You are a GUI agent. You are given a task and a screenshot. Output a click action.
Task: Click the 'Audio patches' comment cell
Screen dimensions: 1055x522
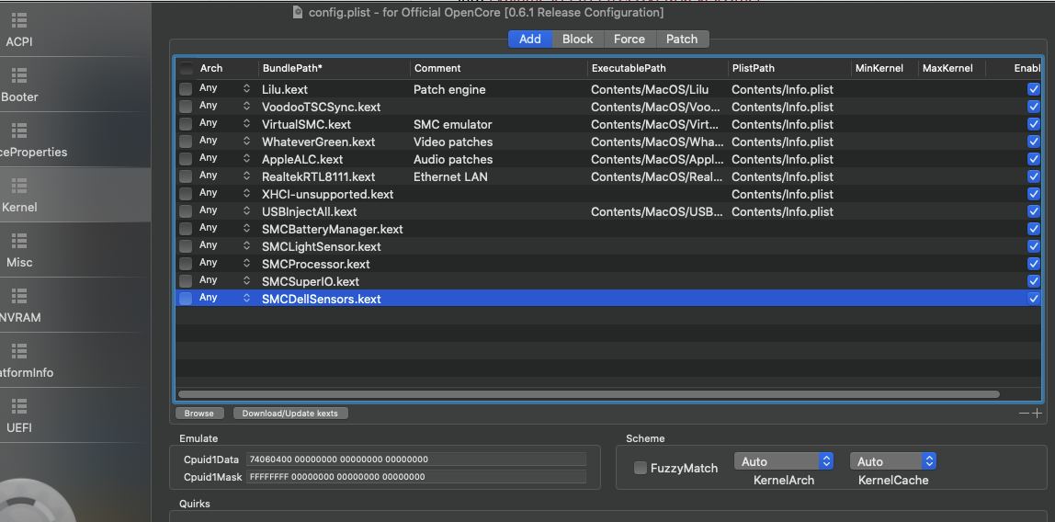point(453,159)
